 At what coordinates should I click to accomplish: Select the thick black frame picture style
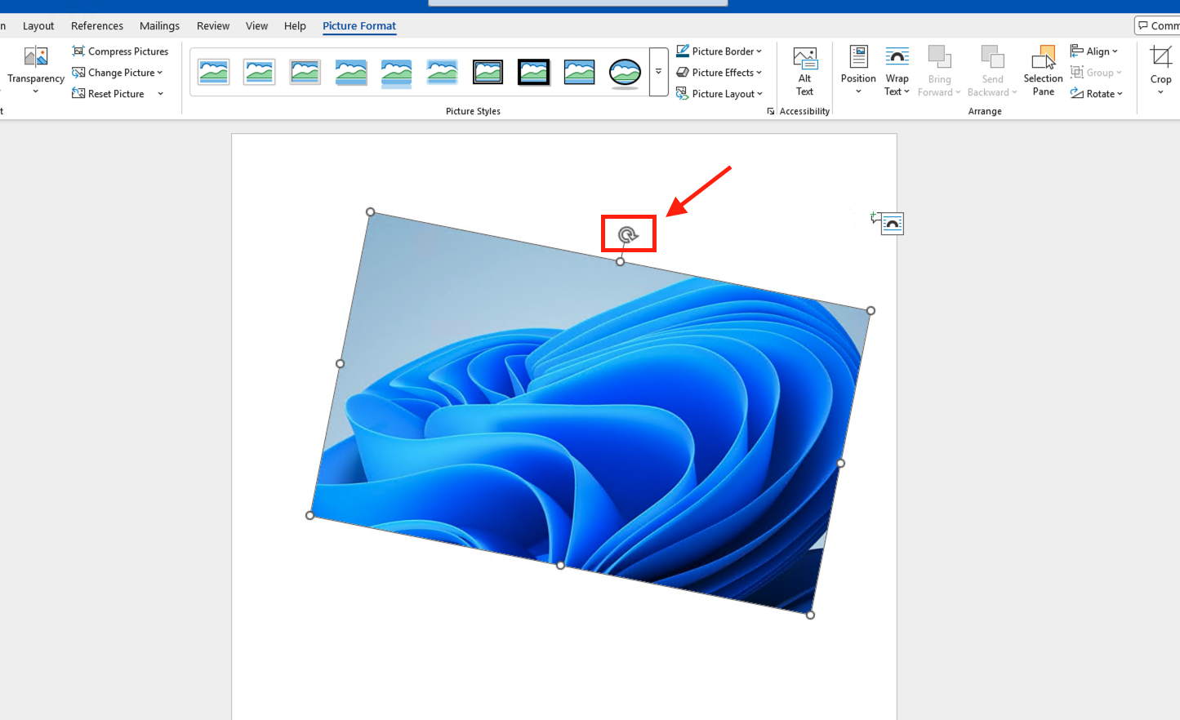(x=533, y=73)
